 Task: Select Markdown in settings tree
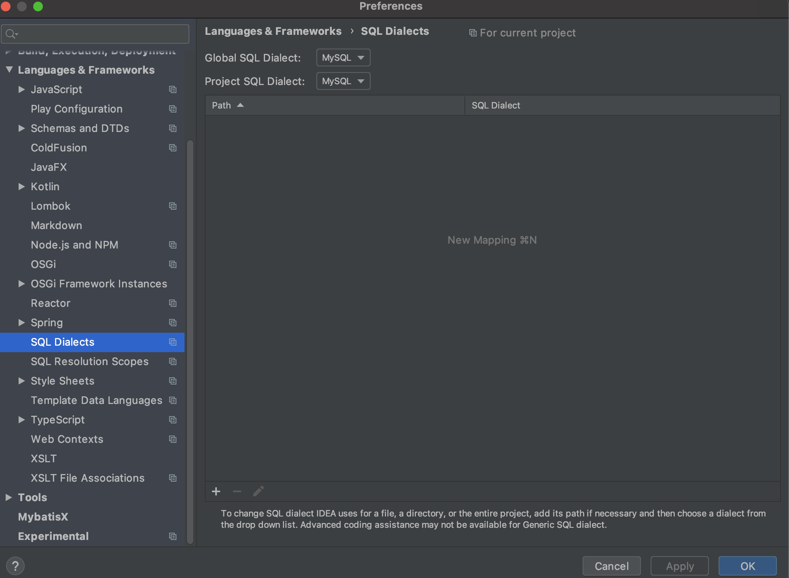tap(56, 225)
